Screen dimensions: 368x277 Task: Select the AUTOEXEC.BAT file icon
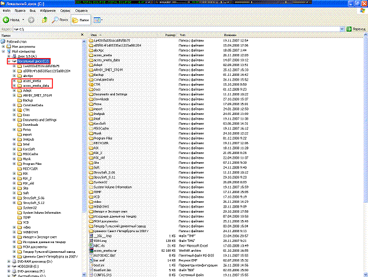[90, 255]
